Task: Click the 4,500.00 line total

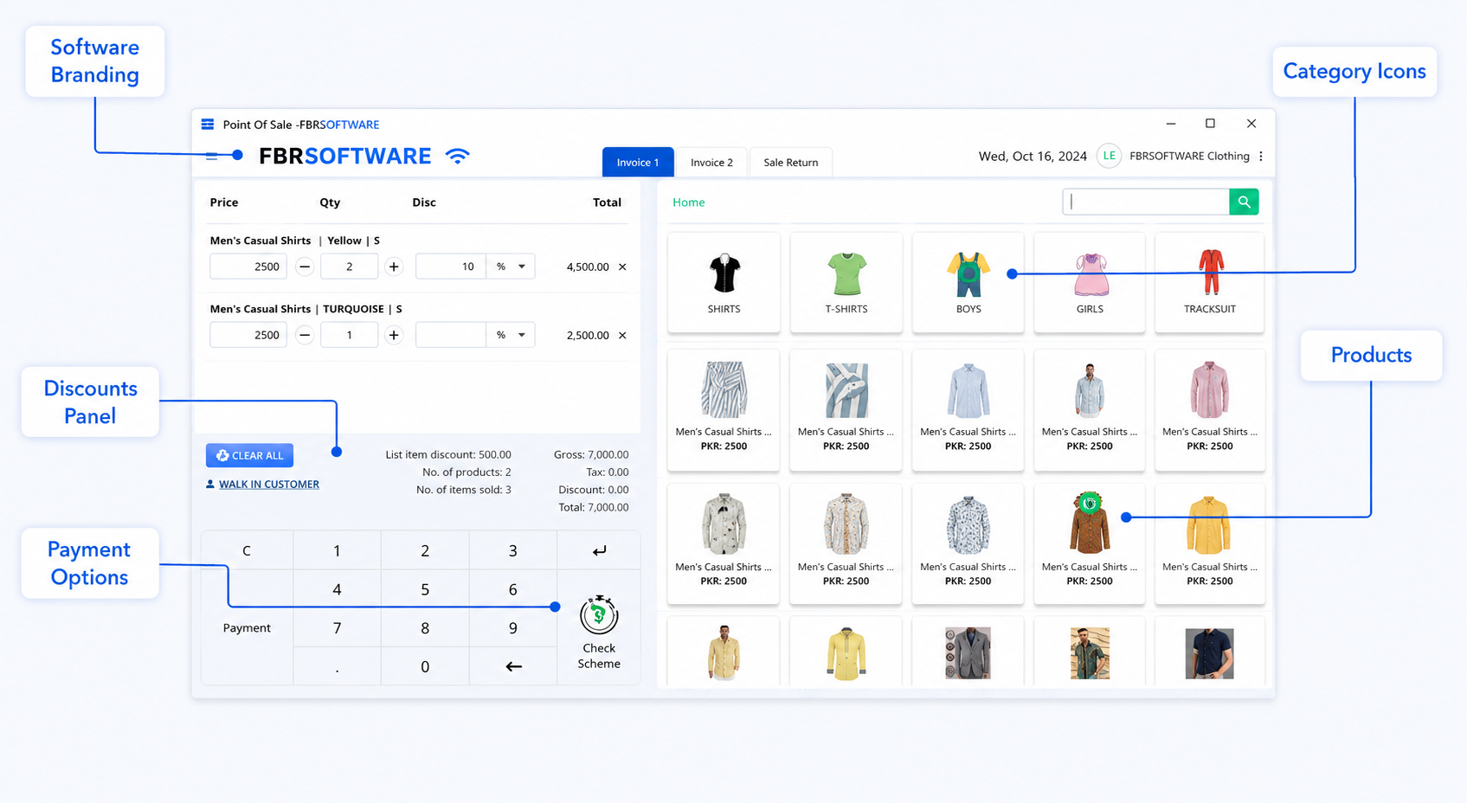Action: (588, 267)
